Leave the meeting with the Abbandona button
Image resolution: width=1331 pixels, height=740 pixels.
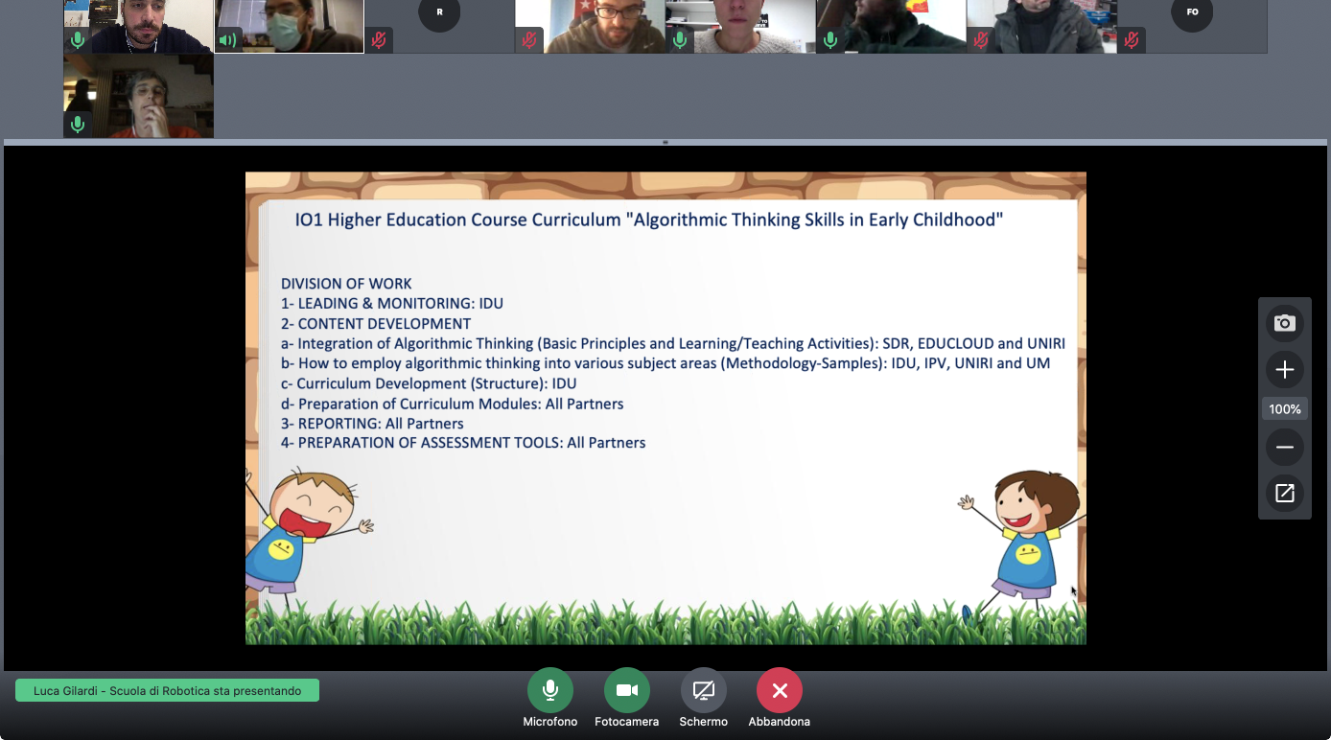[x=779, y=690]
